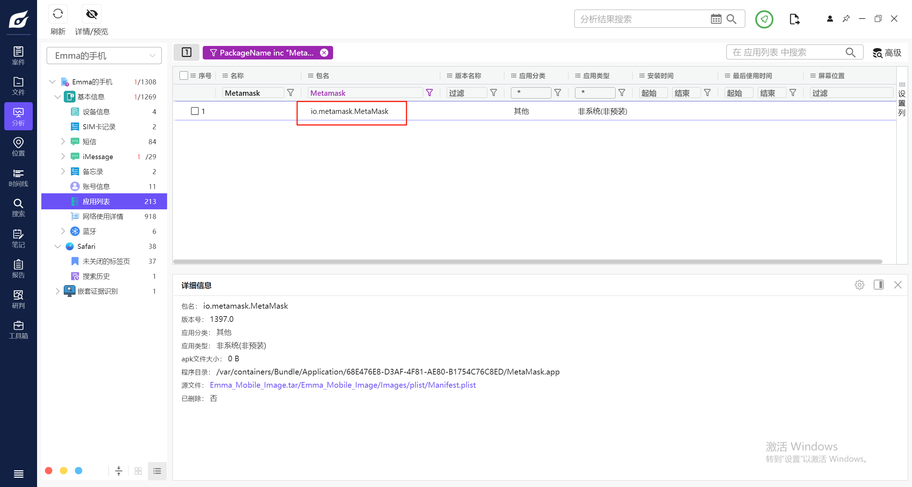This screenshot has height=487, width=912.
Task: Expand the 短信 tree node
Action: [63, 141]
